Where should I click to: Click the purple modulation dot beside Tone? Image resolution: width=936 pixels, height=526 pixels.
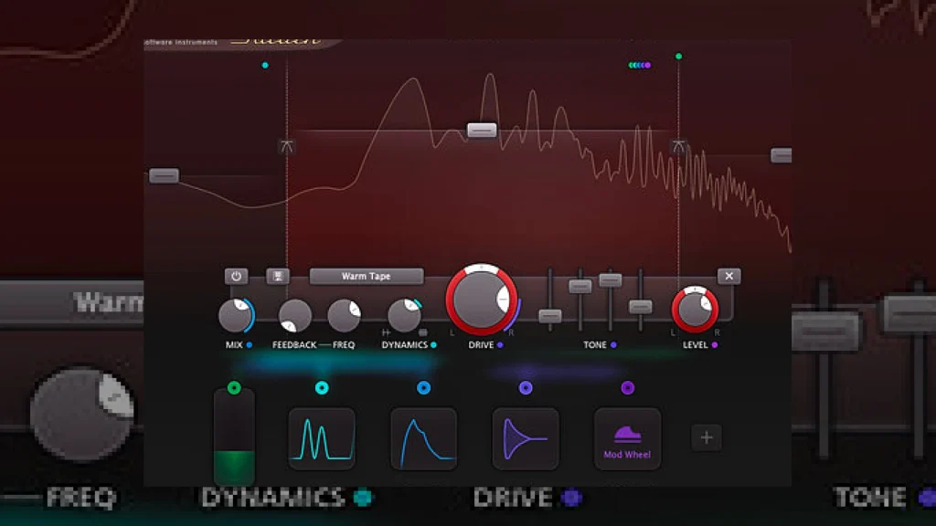(613, 344)
